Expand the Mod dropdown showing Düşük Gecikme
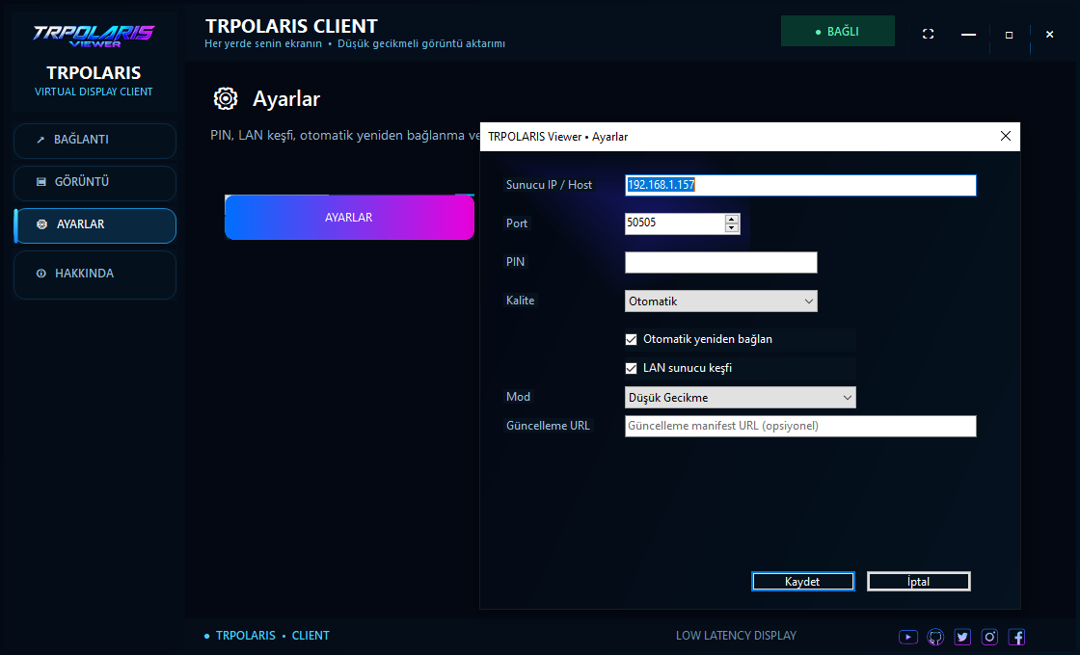The width and height of the screenshot is (1080, 655). 741,398
